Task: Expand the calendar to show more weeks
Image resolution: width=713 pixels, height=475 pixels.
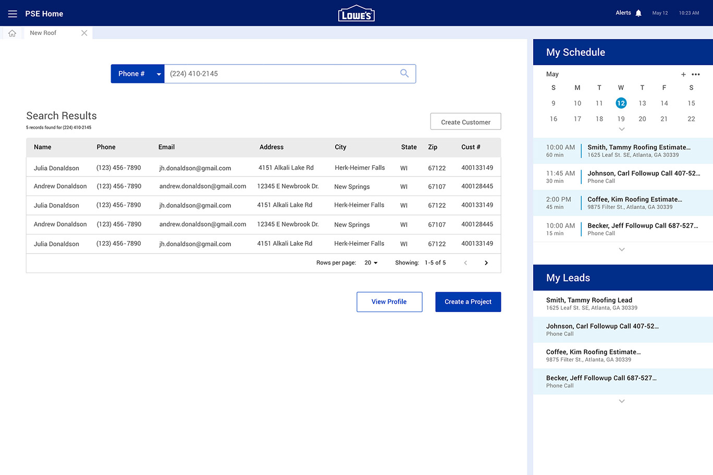Action: pos(621,129)
